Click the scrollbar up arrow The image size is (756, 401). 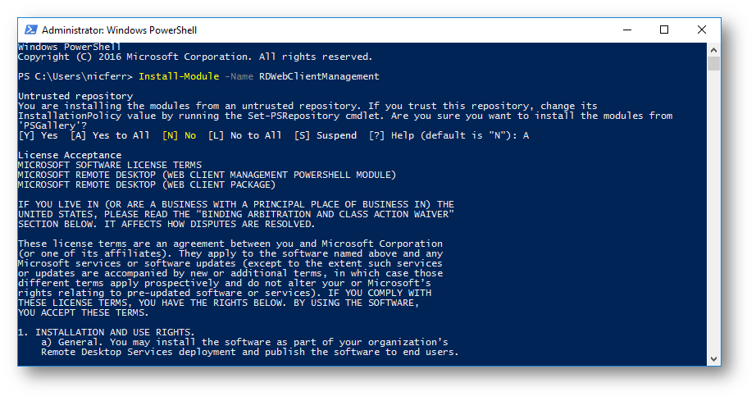point(713,49)
